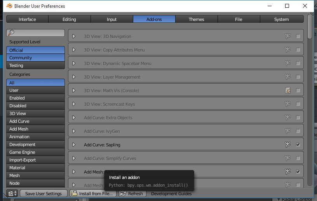Viewport: 317px width, 201px height.
Task: Click magnifier icon in search field
Action: [x=11, y=33]
